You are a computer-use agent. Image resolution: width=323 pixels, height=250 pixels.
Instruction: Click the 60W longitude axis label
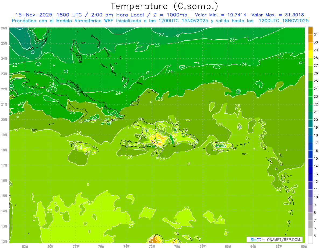(x=304, y=246)
